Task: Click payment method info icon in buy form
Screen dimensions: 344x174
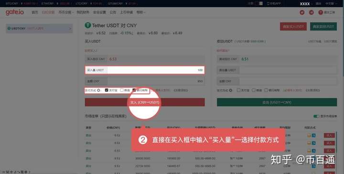Action: click(98, 90)
